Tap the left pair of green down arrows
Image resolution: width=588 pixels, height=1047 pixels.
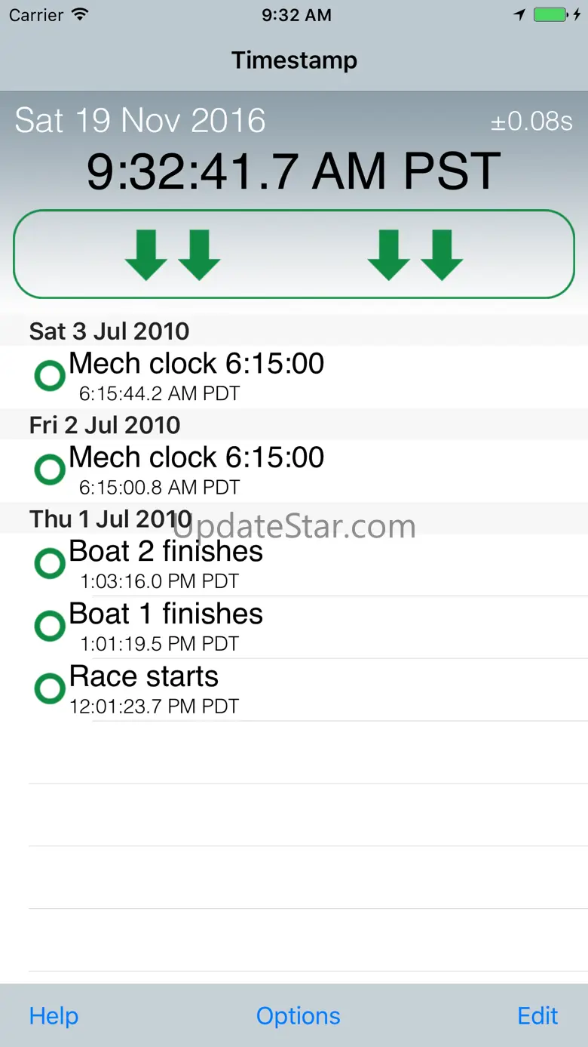pos(173,255)
